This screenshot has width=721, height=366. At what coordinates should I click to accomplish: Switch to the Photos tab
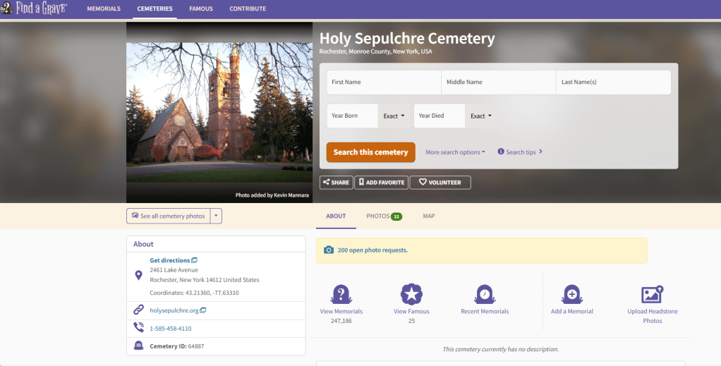tap(384, 216)
